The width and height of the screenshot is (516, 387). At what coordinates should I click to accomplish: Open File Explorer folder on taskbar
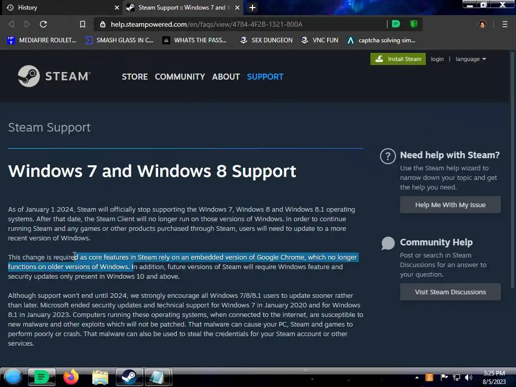(x=100, y=377)
